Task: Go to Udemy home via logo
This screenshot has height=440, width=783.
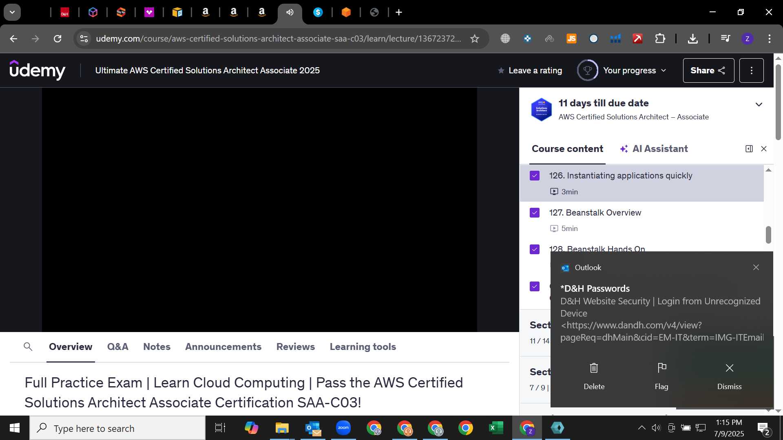Action: click(37, 70)
